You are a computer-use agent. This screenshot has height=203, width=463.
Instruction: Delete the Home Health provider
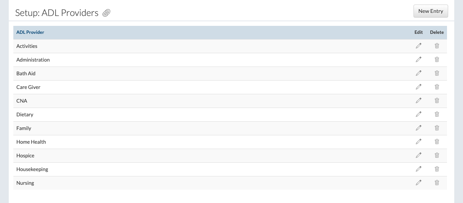(x=437, y=142)
